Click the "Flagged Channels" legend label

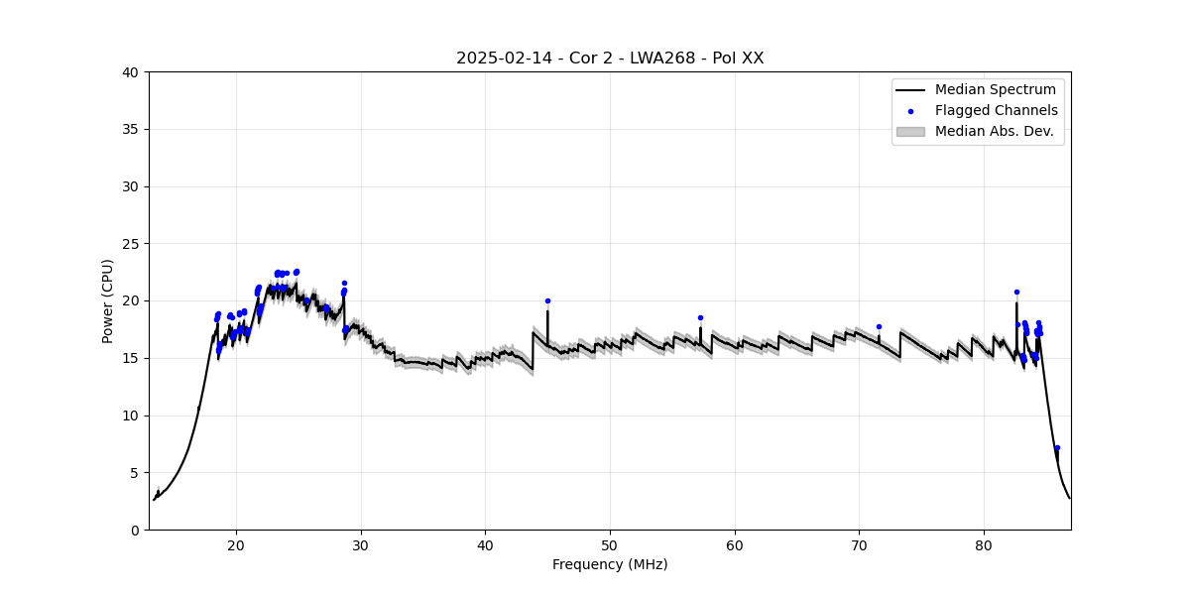[996, 111]
